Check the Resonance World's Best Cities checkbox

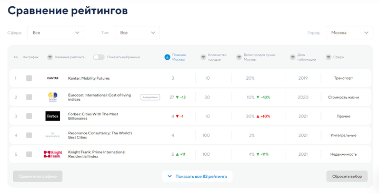tap(29, 135)
